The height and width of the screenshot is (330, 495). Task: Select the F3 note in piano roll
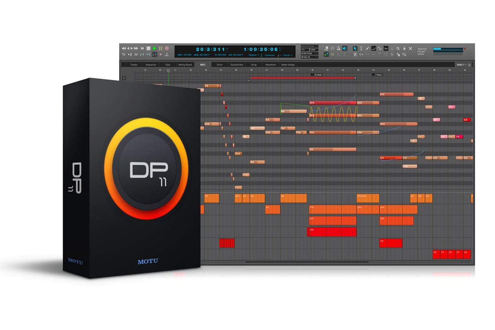pos(238,187)
